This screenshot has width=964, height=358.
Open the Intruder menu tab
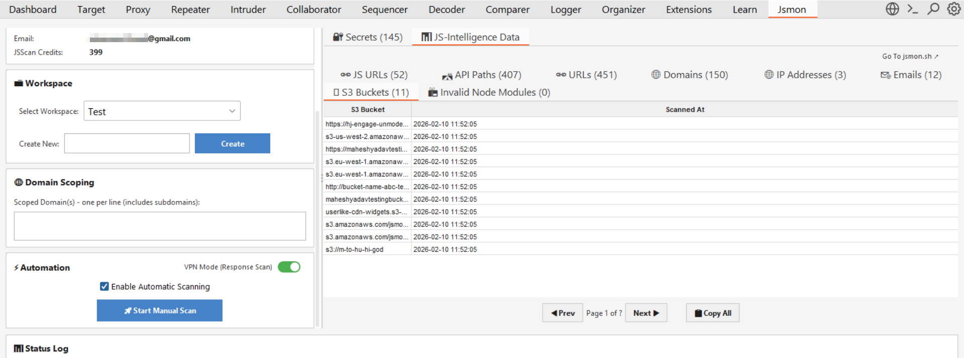(248, 10)
